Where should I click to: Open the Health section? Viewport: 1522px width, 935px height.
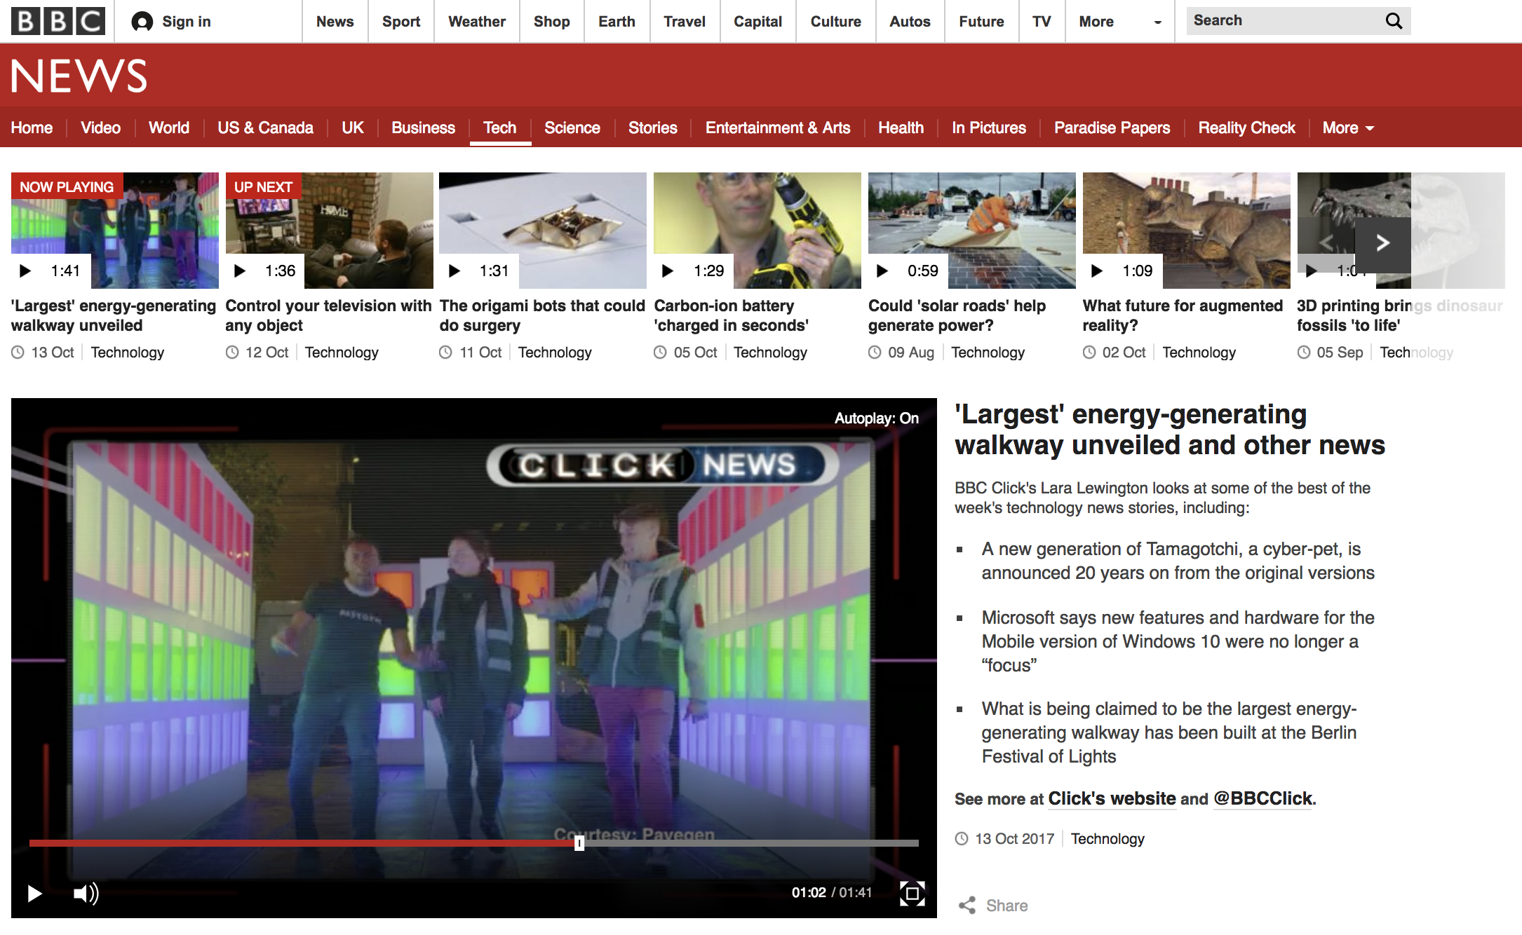901,128
